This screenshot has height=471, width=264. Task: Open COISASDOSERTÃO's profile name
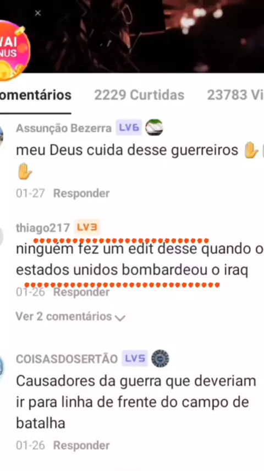point(67,359)
